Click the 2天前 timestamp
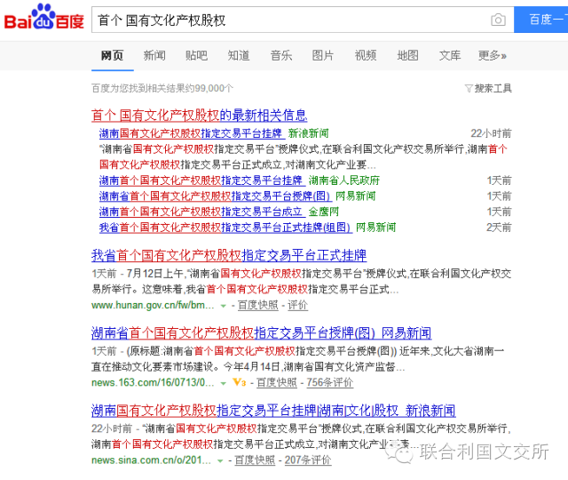The image size is (568, 480). point(499,228)
